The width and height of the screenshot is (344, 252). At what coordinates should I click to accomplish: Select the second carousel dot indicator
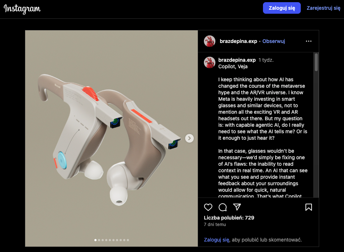coord(99,240)
